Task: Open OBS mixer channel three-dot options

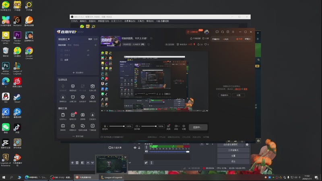Action: point(147,147)
